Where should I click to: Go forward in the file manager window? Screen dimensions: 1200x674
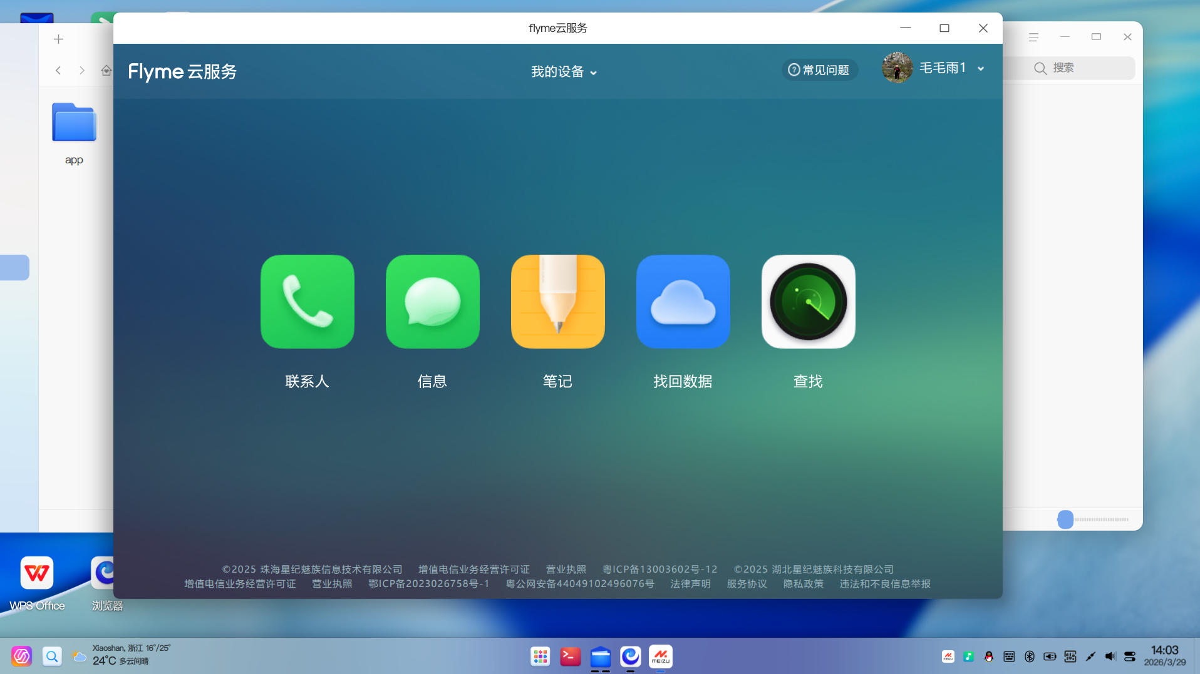pos(82,70)
